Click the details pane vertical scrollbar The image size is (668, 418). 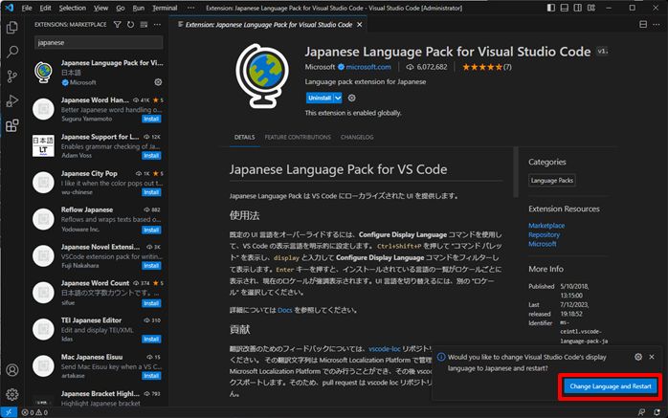(x=516, y=172)
